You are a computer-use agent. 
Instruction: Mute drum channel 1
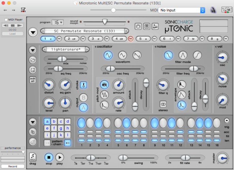tap(59, 39)
